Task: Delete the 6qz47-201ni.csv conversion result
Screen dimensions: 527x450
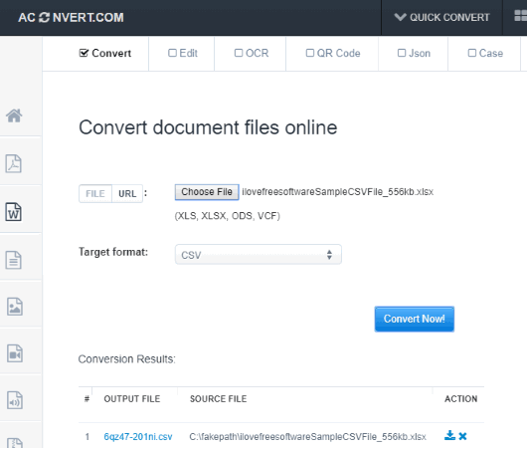Action: 462,436
